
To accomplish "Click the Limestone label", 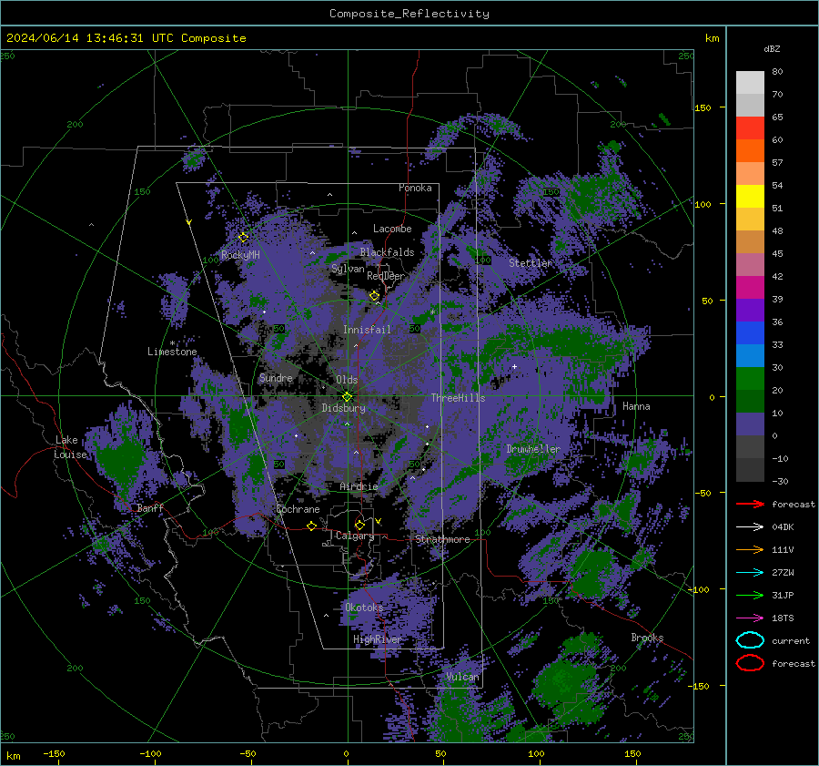I will point(172,352).
